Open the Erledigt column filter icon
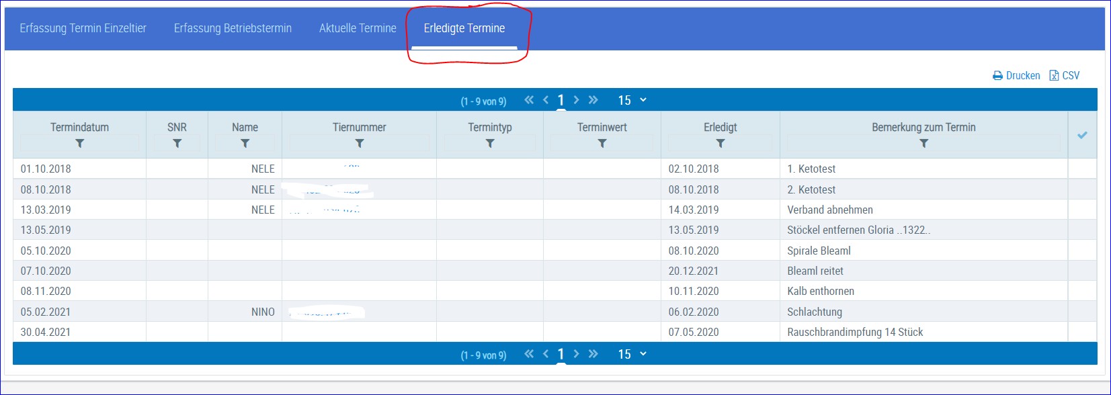 [x=721, y=144]
